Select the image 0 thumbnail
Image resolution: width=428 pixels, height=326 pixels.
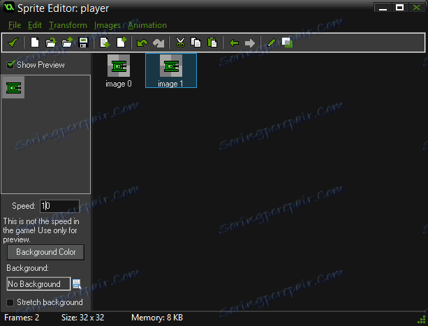119,71
